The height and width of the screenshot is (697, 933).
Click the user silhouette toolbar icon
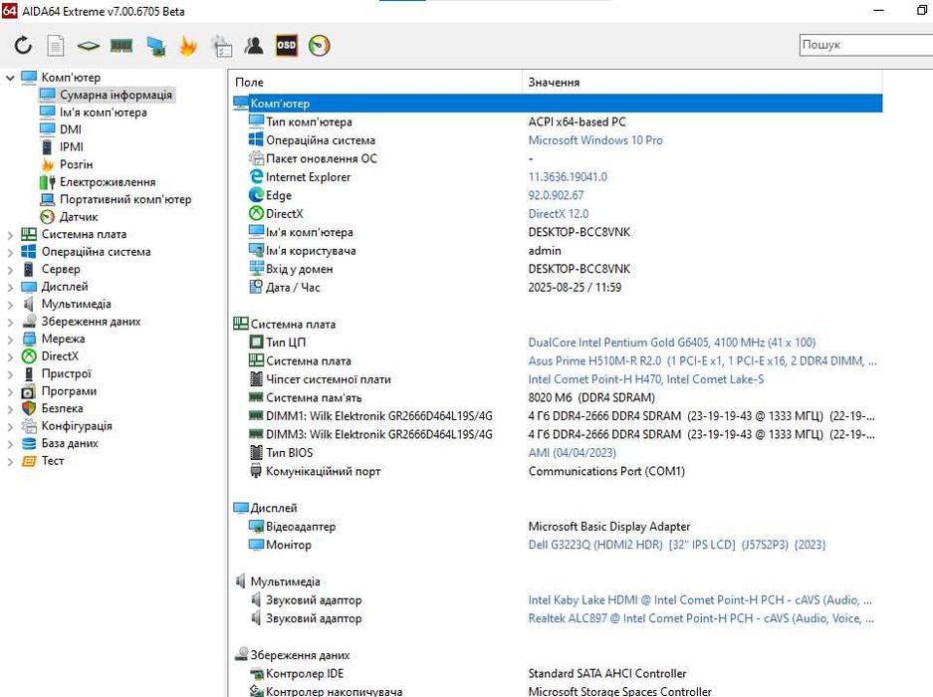[254, 45]
